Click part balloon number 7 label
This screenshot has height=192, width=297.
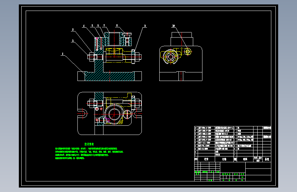pos(104,26)
